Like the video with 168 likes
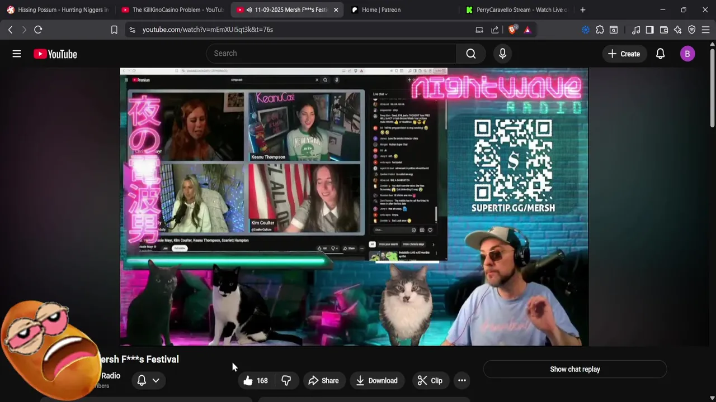 coord(256,381)
